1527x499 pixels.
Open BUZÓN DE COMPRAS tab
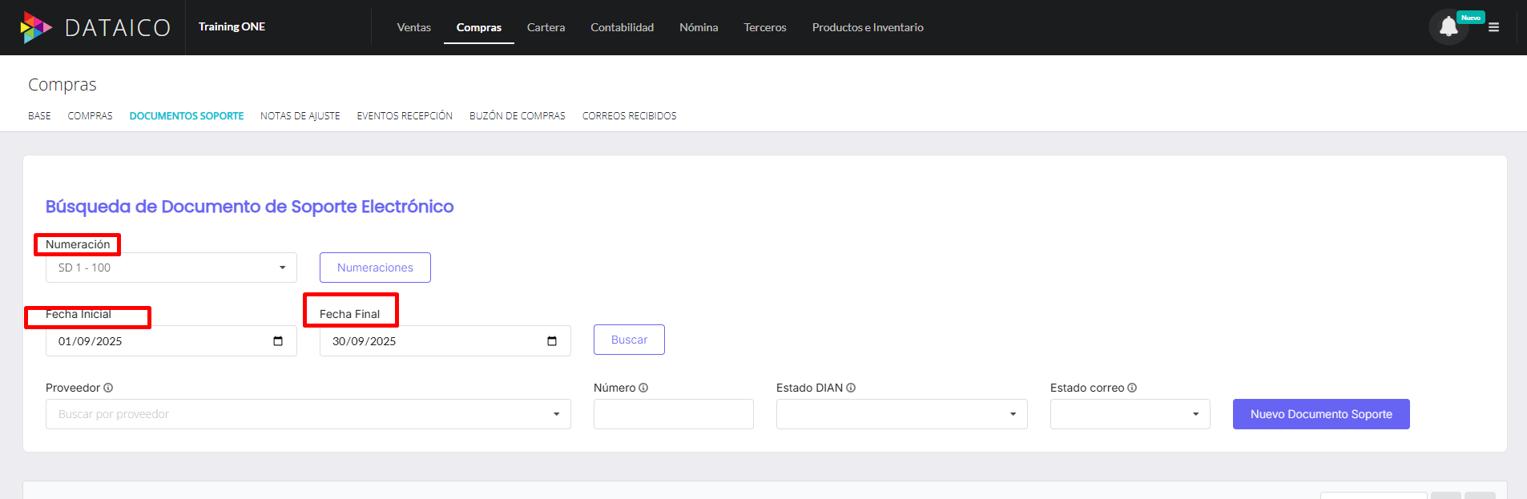tap(518, 116)
